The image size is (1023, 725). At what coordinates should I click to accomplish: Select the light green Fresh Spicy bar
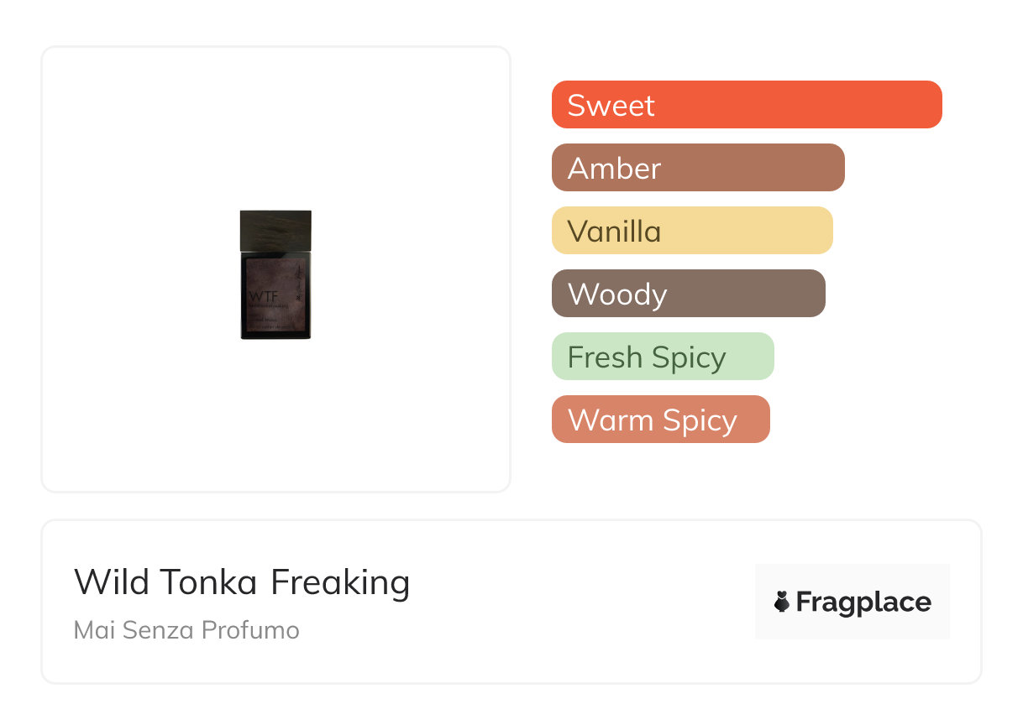tap(662, 357)
